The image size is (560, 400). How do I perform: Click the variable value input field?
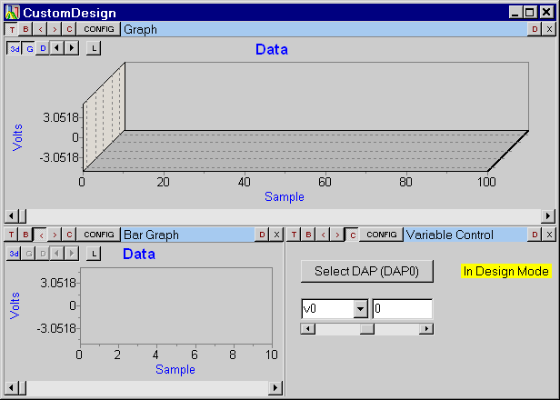(x=402, y=308)
